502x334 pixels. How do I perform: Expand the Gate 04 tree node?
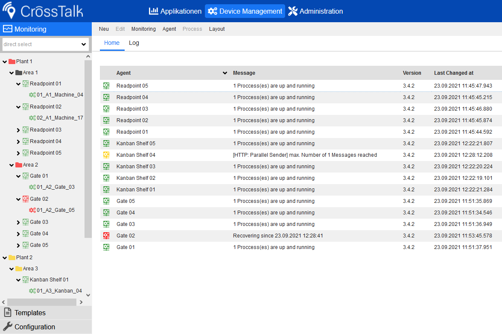(x=18, y=234)
